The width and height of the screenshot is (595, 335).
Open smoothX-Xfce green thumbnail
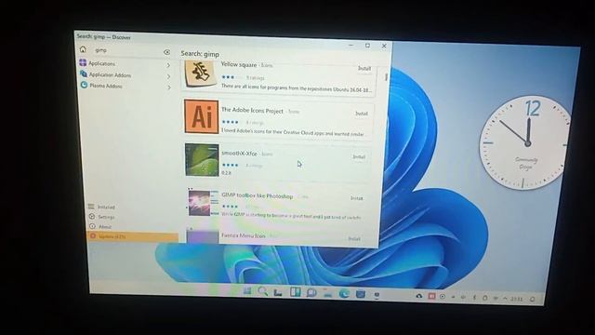click(202, 160)
